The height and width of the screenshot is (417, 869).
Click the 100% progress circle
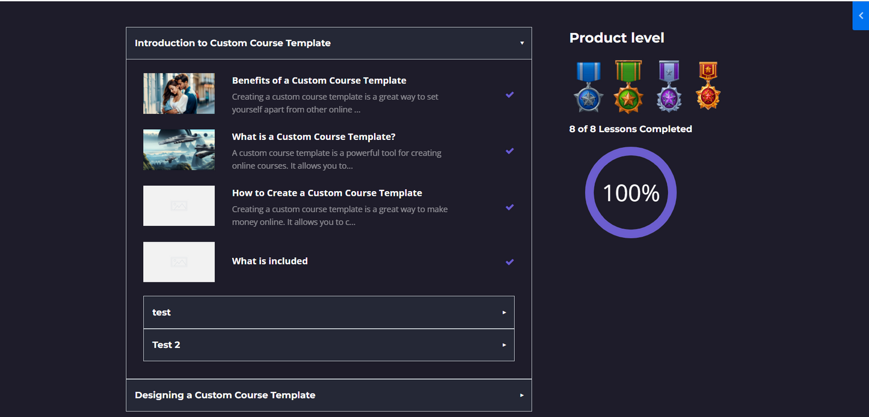(630, 192)
